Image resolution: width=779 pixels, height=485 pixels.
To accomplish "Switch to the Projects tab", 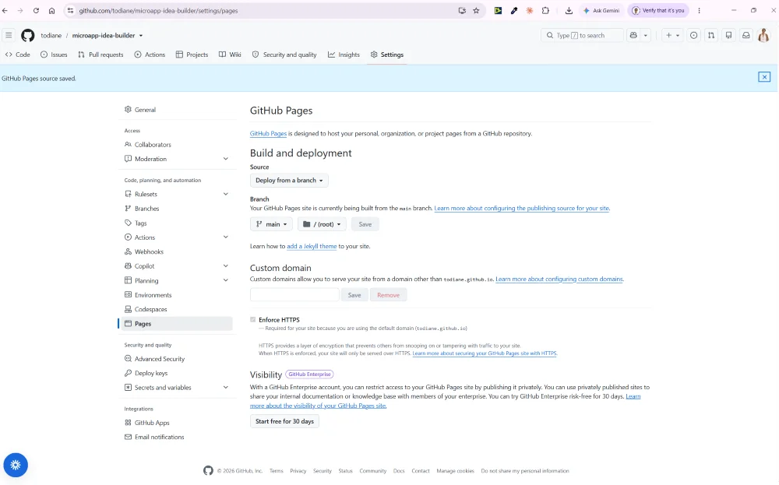I will (x=192, y=54).
